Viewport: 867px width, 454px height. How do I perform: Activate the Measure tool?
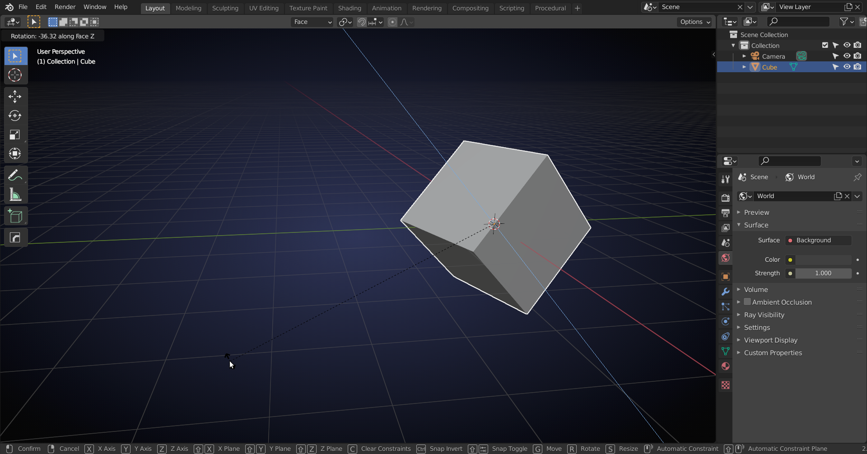(x=15, y=195)
